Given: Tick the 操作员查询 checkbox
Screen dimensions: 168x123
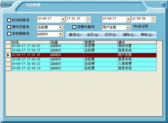Looking at the screenshot, I should point(9,27).
